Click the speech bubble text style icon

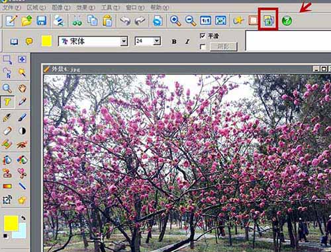tap(29, 42)
